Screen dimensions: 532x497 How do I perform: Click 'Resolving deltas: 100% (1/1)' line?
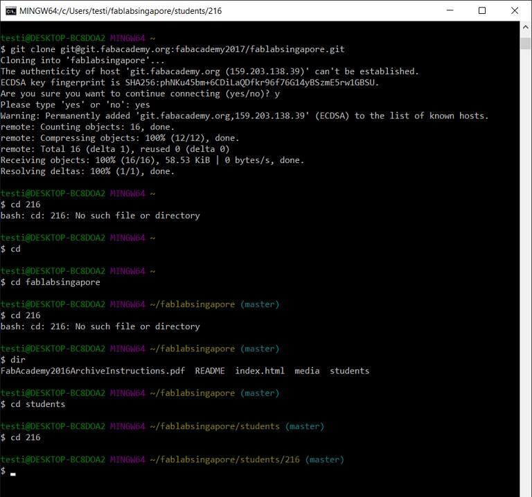(x=87, y=171)
